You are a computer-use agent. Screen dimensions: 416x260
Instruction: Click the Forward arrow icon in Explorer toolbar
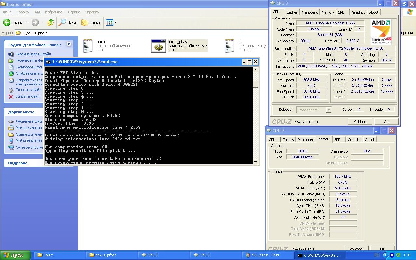tap(35, 22)
